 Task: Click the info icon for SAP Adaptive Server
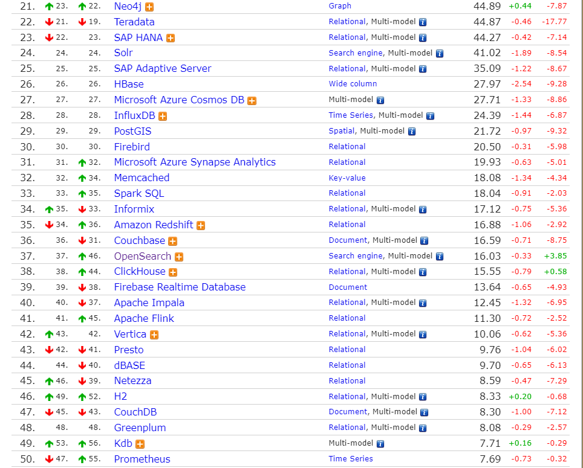pyautogui.click(x=423, y=69)
